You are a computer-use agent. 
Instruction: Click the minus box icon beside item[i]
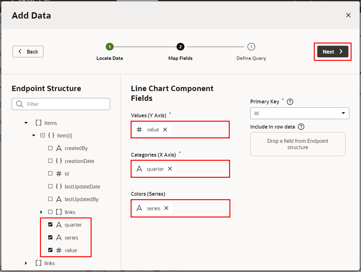click(42, 136)
